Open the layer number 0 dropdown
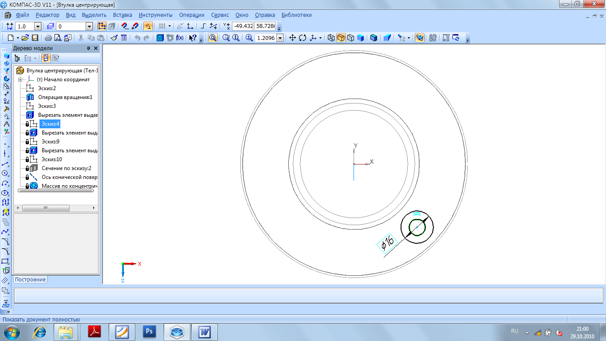This screenshot has height=341, width=606. click(89, 26)
